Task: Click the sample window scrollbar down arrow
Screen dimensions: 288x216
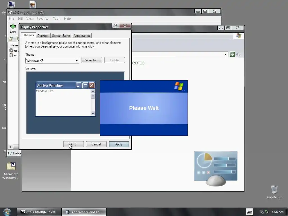Action: coord(93,114)
